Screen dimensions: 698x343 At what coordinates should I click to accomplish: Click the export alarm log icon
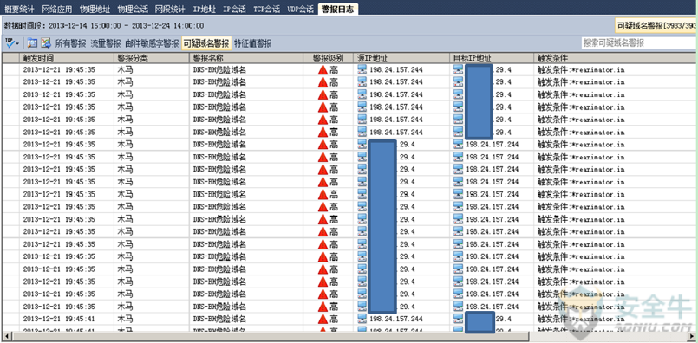[46, 43]
